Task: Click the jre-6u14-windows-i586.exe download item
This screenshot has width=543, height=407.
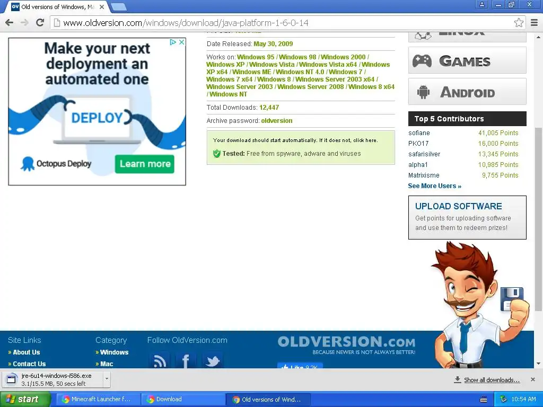Action: coord(52,379)
